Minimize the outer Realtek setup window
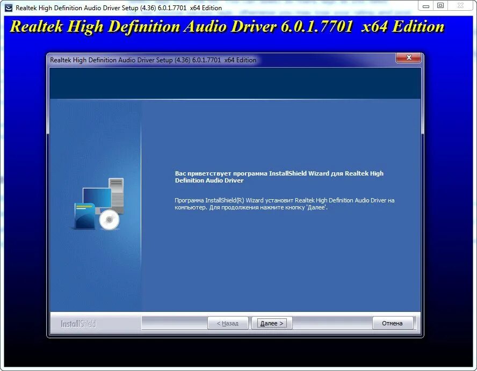 point(426,6)
